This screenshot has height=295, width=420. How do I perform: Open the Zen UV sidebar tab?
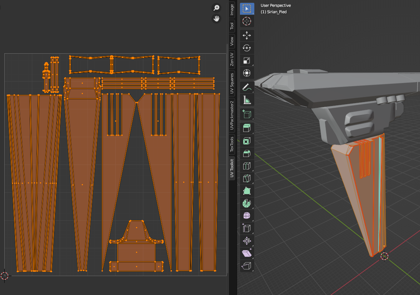[232, 59]
